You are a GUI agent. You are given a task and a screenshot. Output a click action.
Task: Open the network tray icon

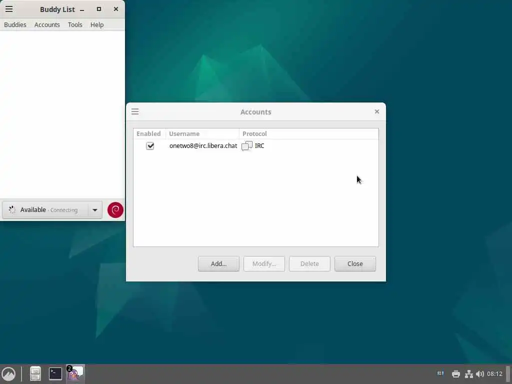469,374
